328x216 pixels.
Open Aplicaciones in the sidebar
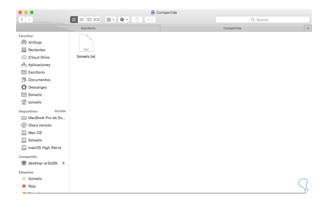[36, 65]
